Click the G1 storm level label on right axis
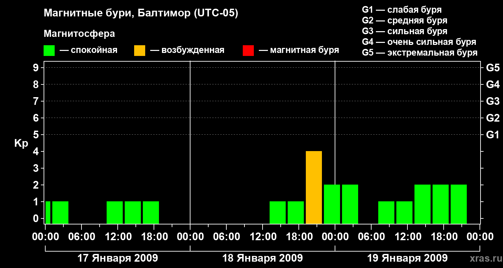The image size is (503, 268). 493,135
